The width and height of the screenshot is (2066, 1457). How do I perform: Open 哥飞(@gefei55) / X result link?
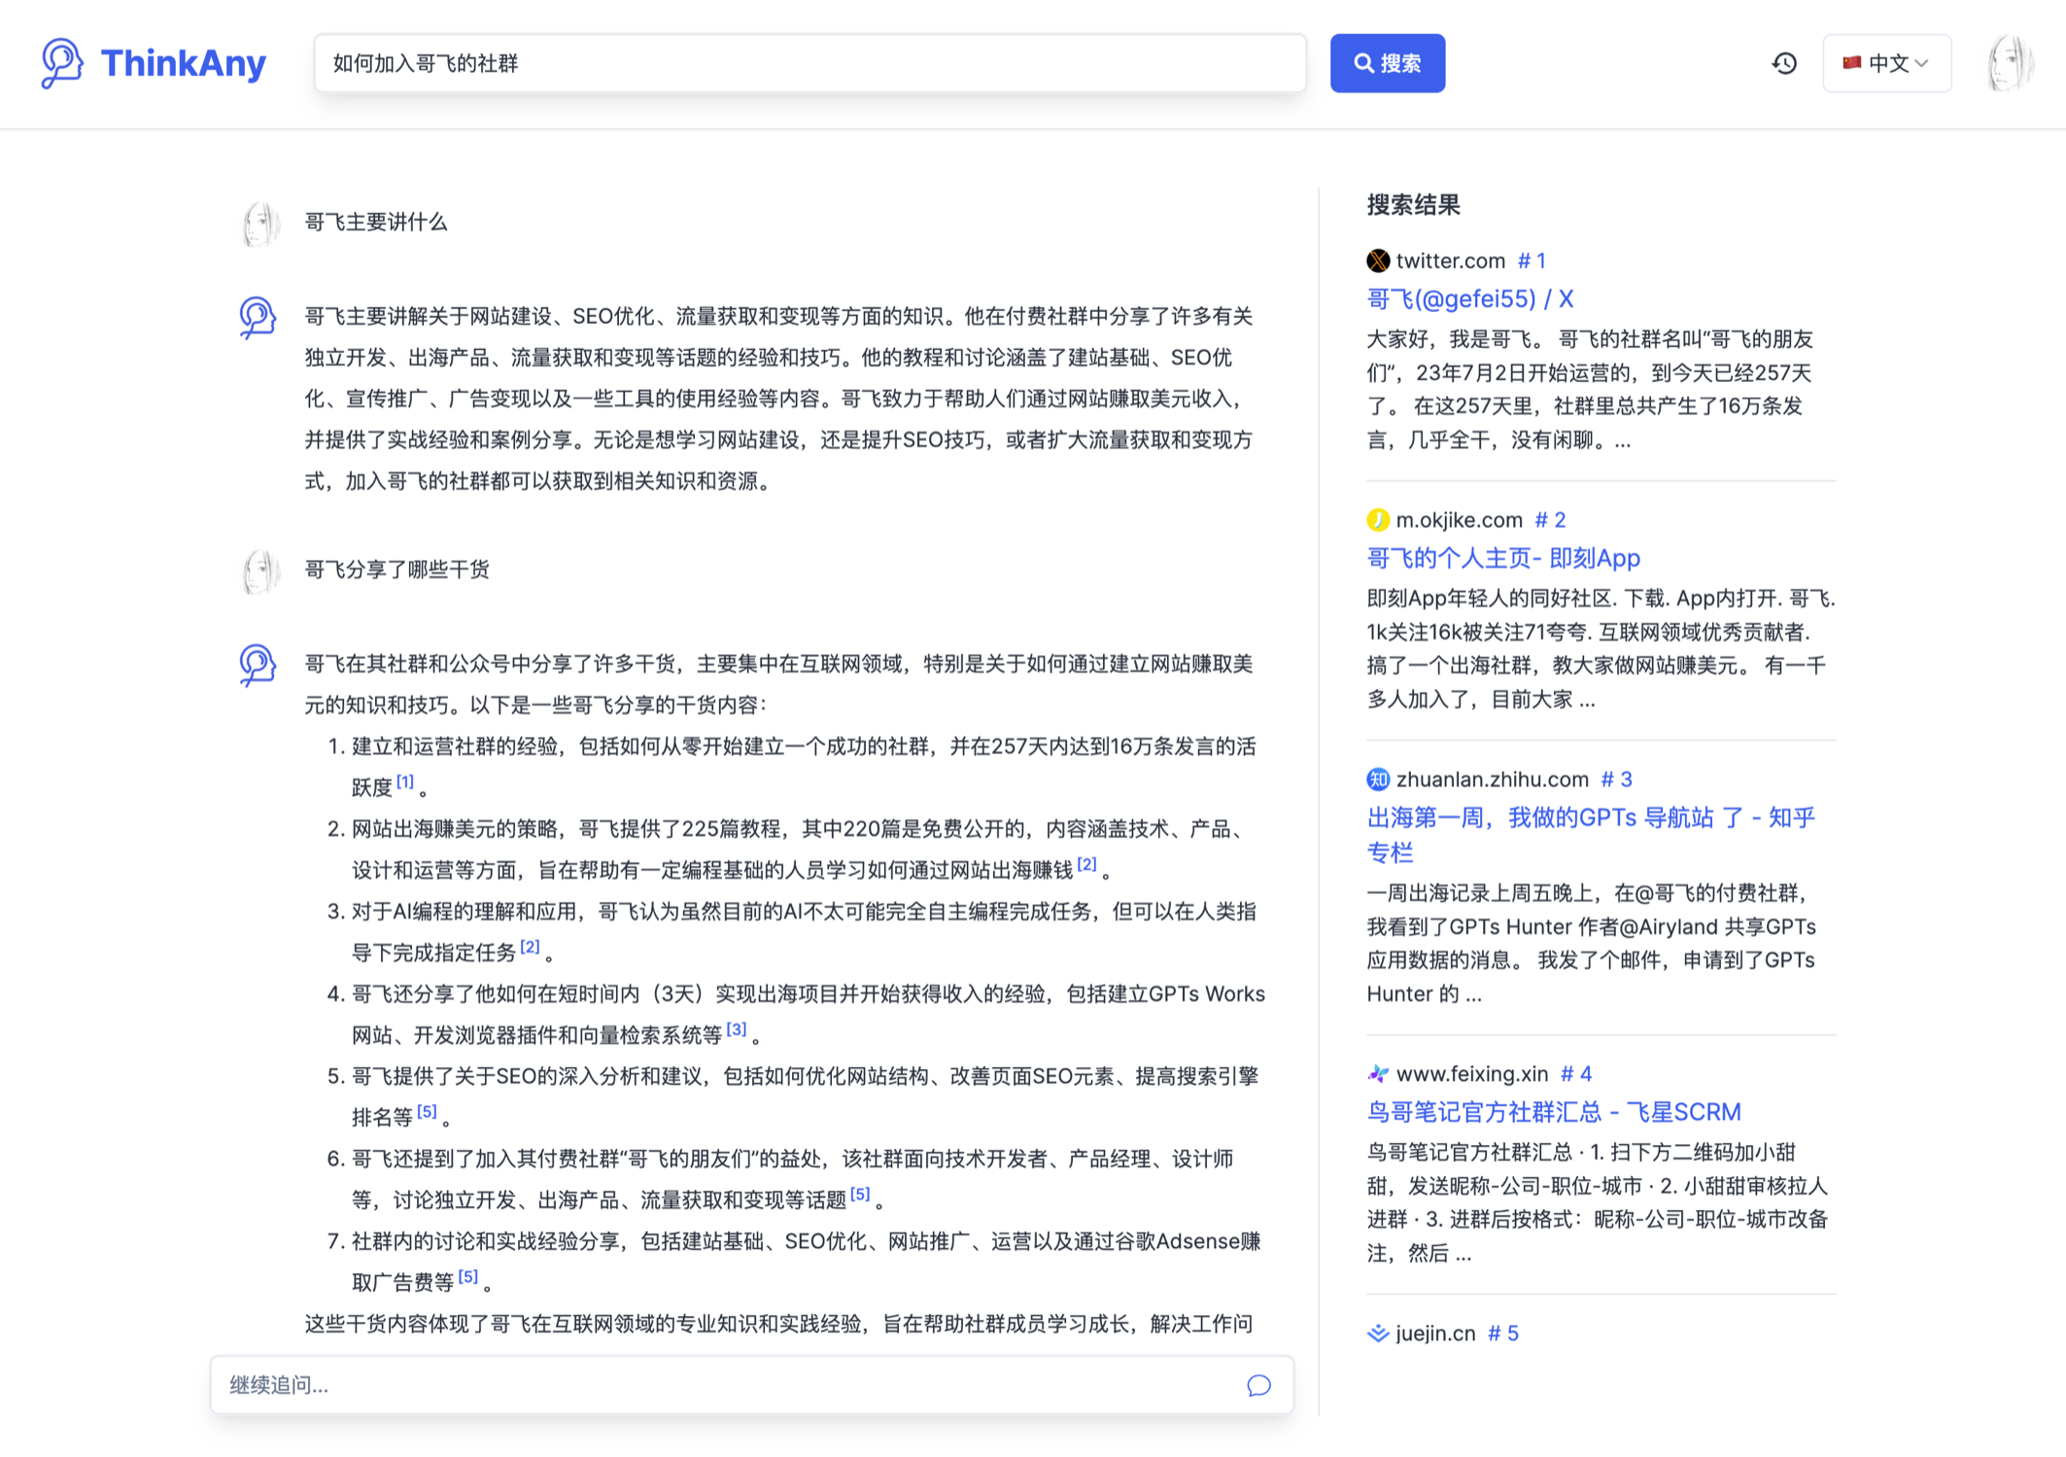(x=1469, y=299)
